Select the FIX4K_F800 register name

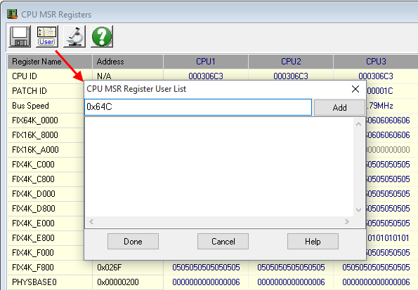coord(33,267)
